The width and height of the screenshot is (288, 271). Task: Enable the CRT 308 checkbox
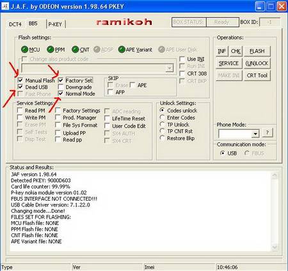click(x=182, y=74)
